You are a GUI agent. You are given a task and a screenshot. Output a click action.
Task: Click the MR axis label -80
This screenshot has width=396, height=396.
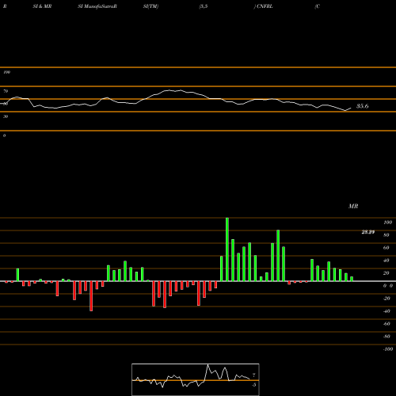pyautogui.click(x=386, y=337)
